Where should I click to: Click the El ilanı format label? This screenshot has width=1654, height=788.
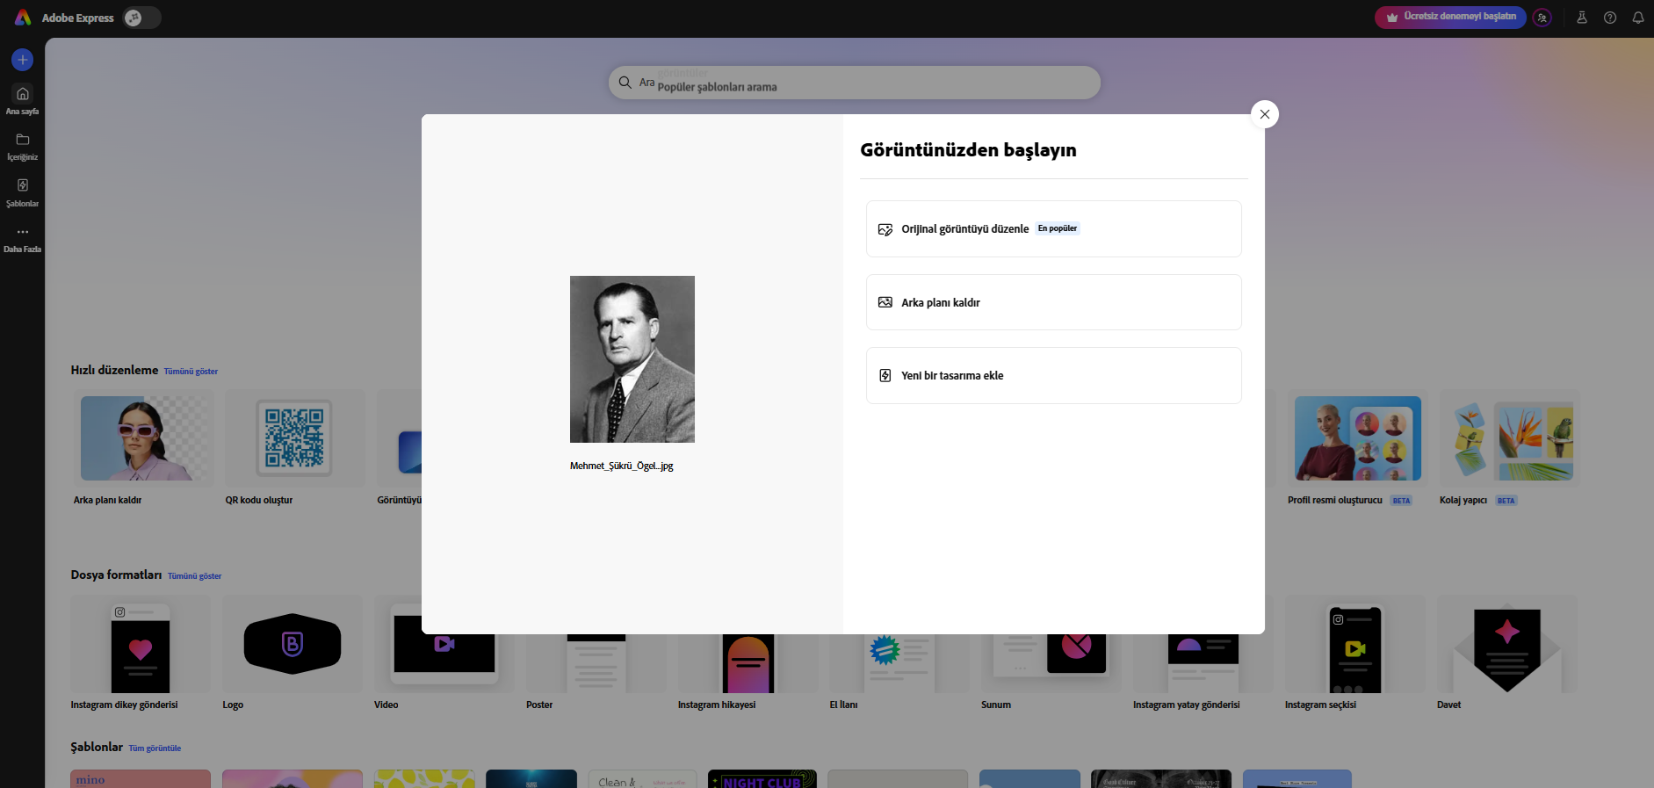(x=843, y=705)
